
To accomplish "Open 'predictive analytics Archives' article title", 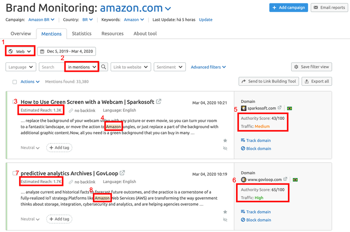I will 70,173.
